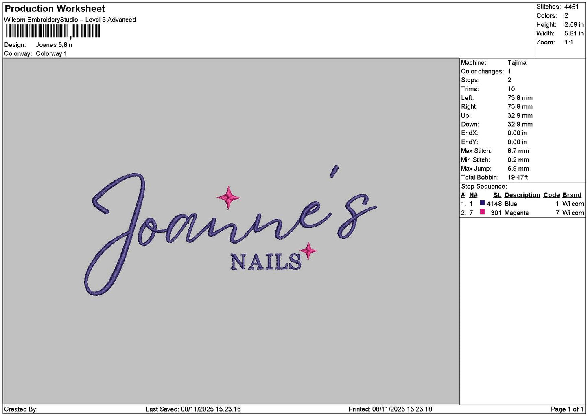Image resolution: width=588 pixels, height=416 pixels.
Task: Click the Max Stitch value '8.7 mm'
Action: click(518, 151)
